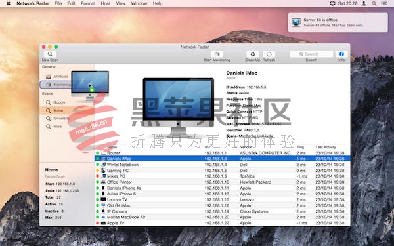Open the Host menu
This screenshot has width=394, height=246.
point(106,3)
